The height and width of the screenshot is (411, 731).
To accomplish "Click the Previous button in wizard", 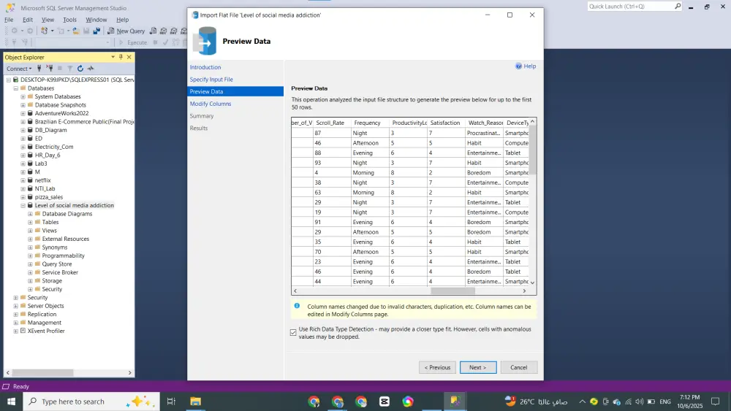I will coord(437,367).
